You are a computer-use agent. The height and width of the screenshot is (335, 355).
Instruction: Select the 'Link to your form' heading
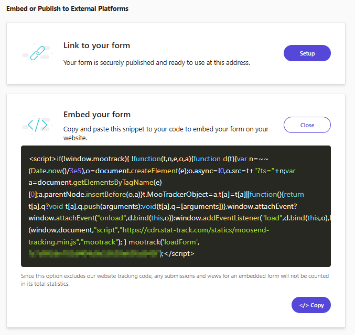pos(96,46)
